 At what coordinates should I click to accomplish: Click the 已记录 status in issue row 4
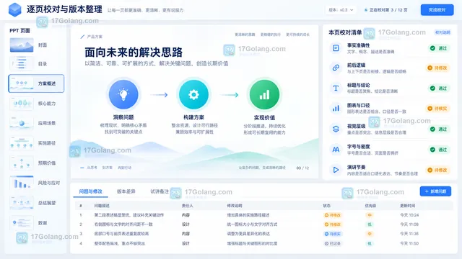tap(333, 243)
